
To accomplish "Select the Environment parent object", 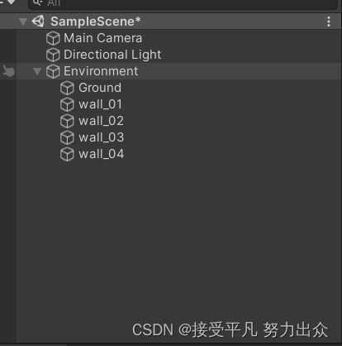I will (101, 71).
